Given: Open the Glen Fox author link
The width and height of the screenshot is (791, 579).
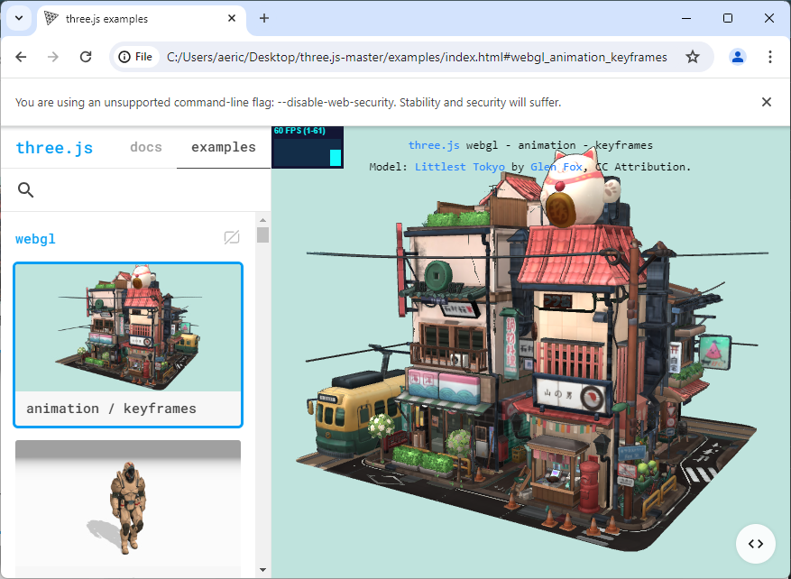Looking at the screenshot, I should click(x=556, y=167).
